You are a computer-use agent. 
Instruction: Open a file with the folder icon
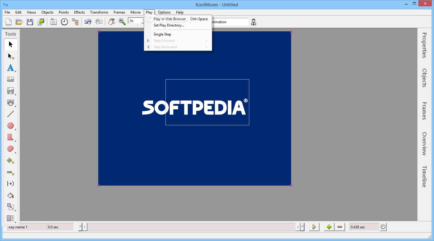point(19,22)
